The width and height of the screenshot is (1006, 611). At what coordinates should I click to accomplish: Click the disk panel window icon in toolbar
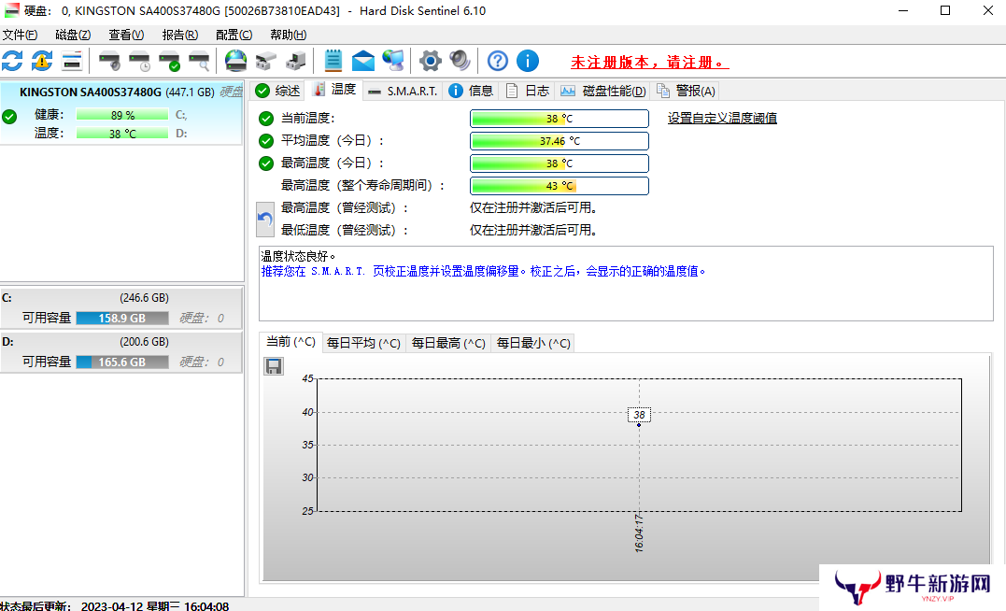coord(72,61)
